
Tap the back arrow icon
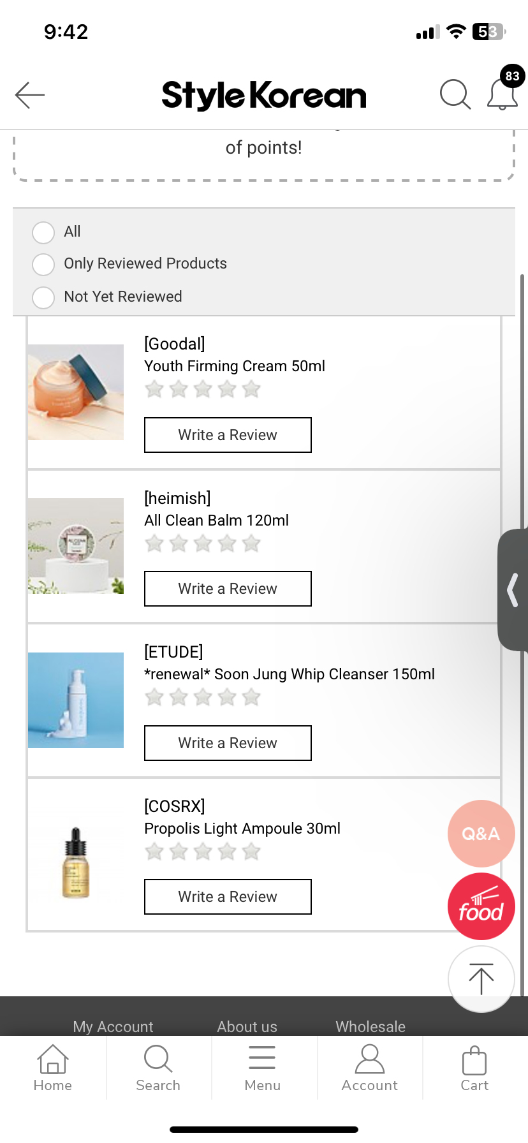(x=30, y=95)
